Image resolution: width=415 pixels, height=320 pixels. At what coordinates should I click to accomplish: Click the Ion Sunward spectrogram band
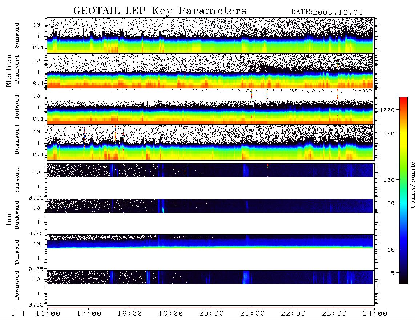click(x=210, y=170)
